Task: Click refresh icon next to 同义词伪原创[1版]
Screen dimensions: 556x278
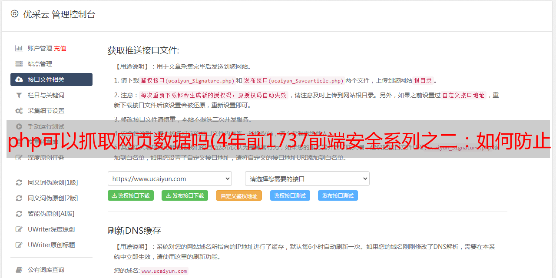Action: tap(19, 182)
